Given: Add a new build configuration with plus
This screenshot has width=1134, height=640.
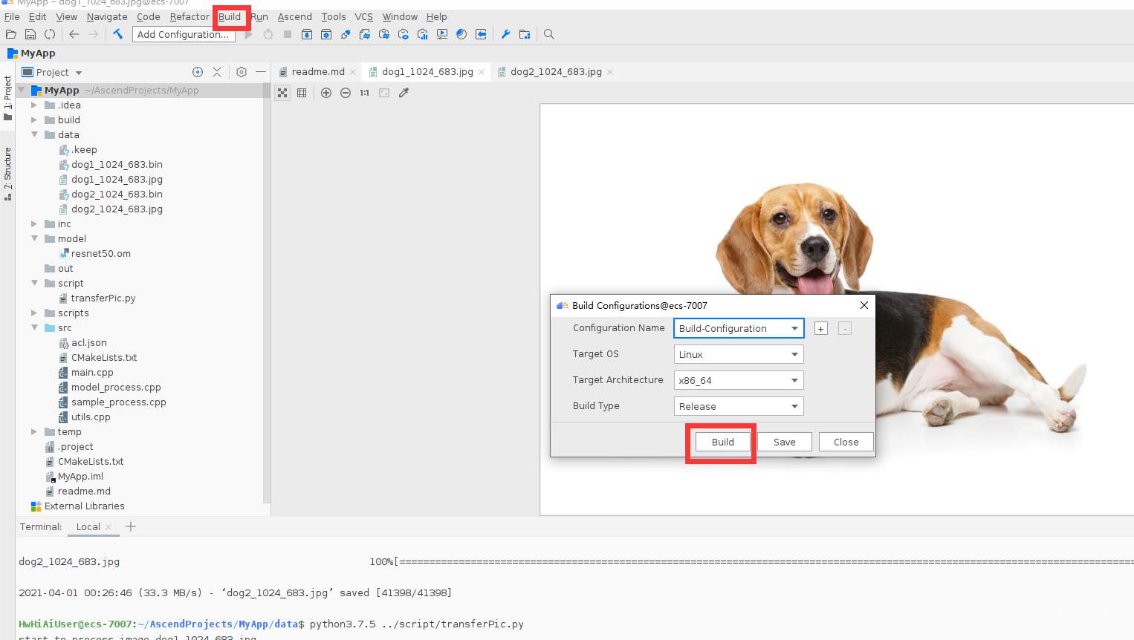Looking at the screenshot, I should [x=820, y=328].
